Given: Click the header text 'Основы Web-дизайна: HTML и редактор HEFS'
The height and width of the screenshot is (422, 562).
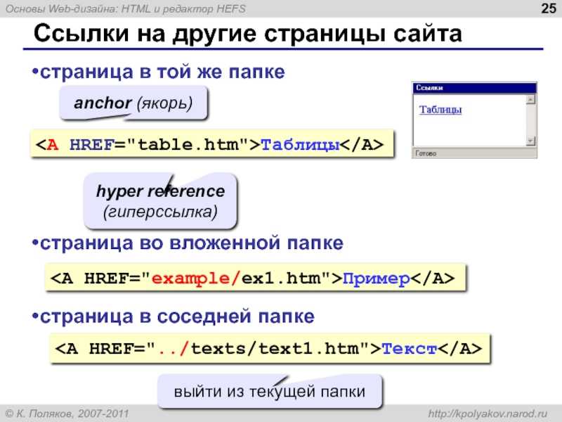Looking at the screenshot, I should [x=126, y=8].
